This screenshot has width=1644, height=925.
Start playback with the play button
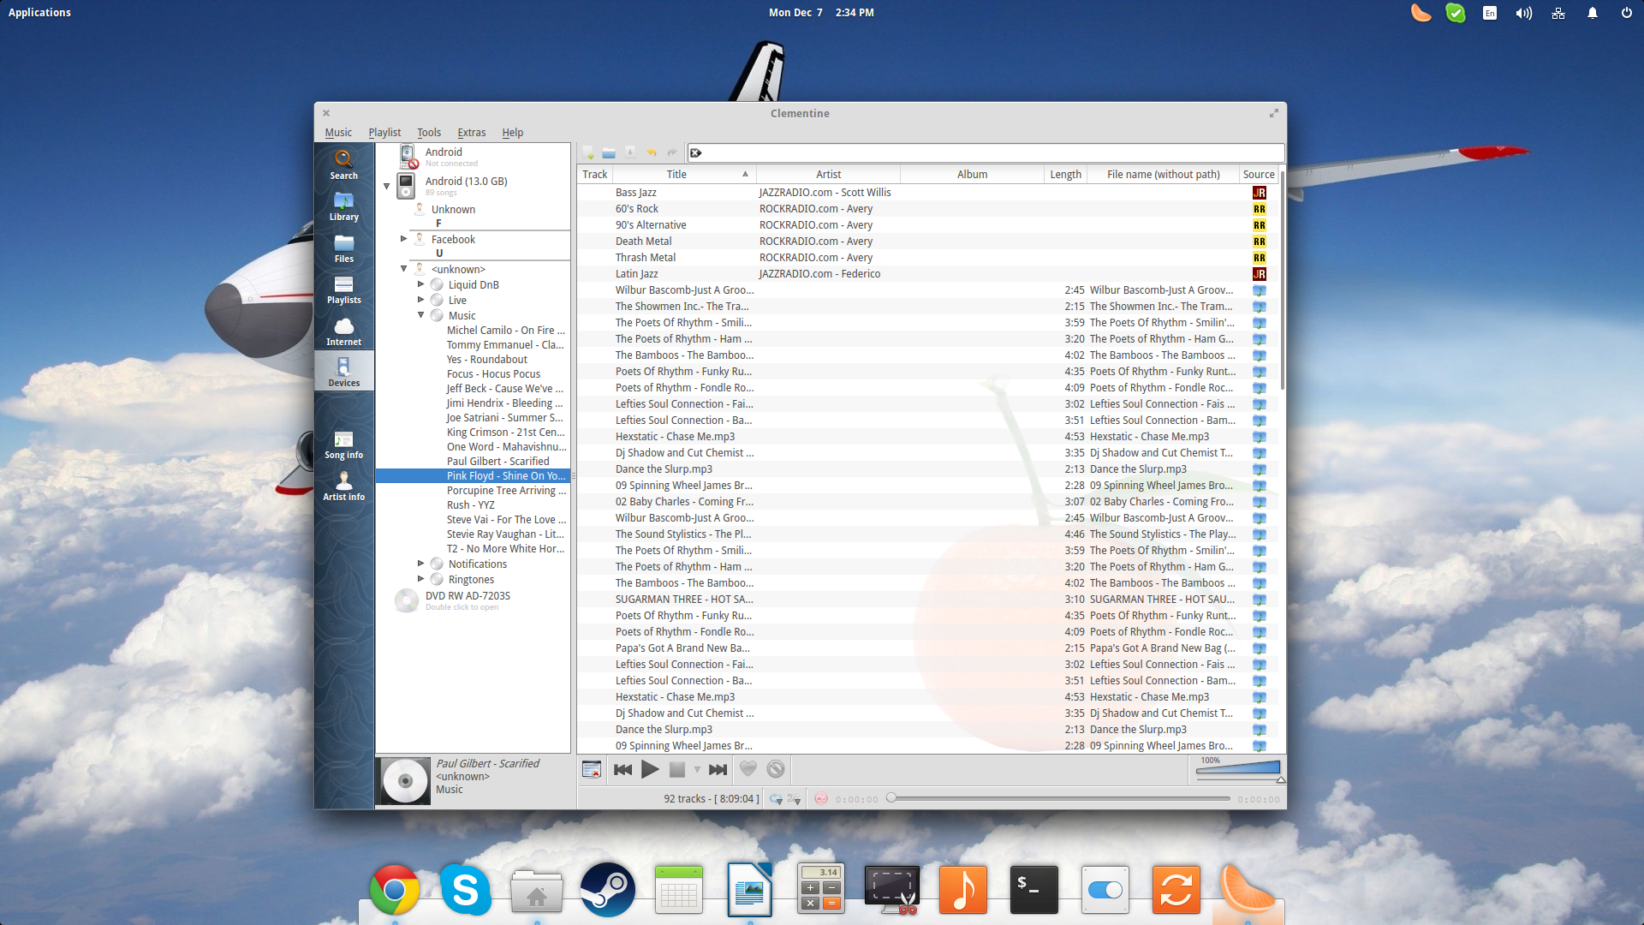650,769
